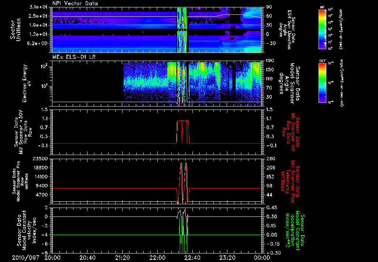Screen dimensions: 378x262
Task: Click the DEF energy flux color bar
Action: tap(322, 83)
